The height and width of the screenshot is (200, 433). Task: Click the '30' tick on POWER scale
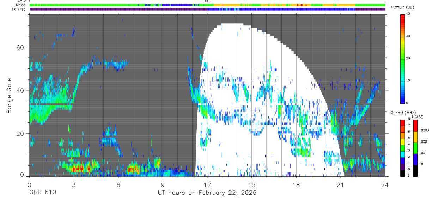click(x=409, y=36)
